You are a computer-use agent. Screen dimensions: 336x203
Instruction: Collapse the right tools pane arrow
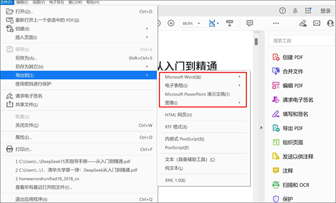click(x=261, y=128)
